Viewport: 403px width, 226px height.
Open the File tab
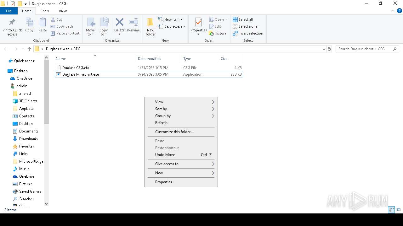click(9, 11)
